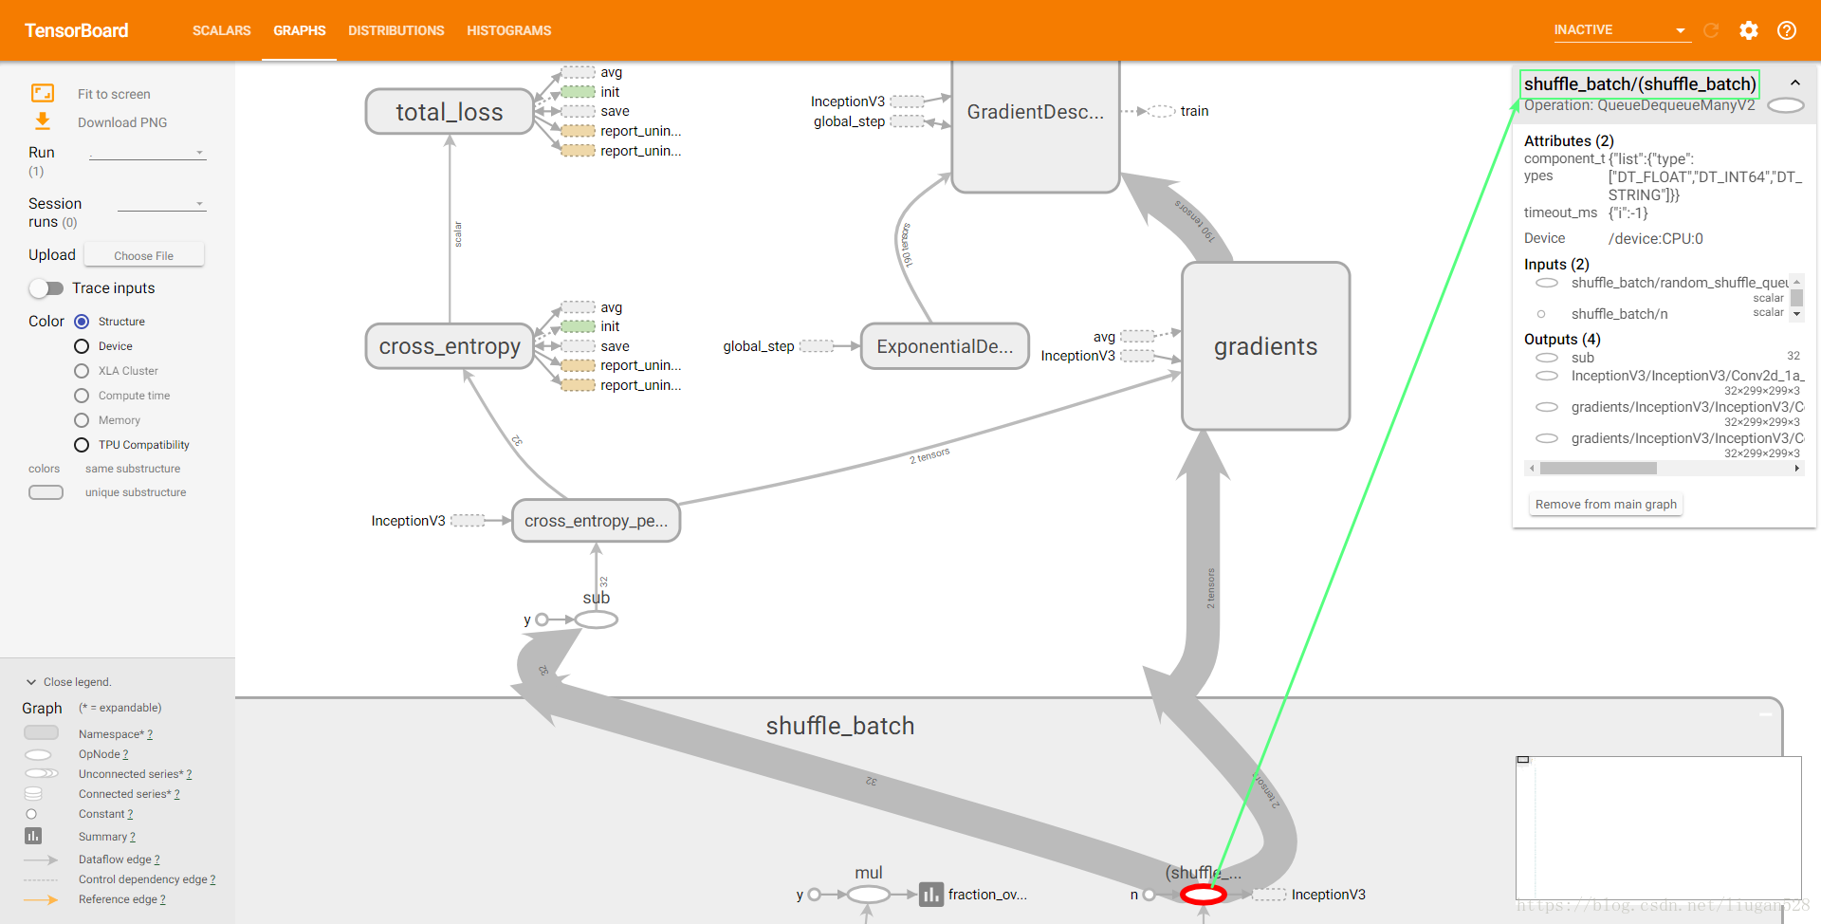Click the unique substructure color swatch
The height and width of the screenshot is (924, 1821).
tap(46, 492)
